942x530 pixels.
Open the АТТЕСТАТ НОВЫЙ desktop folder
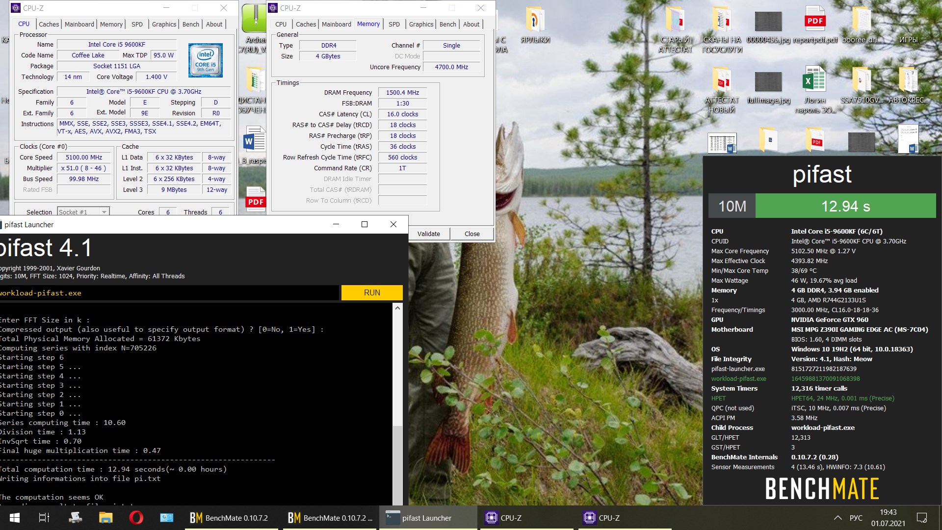point(722,91)
